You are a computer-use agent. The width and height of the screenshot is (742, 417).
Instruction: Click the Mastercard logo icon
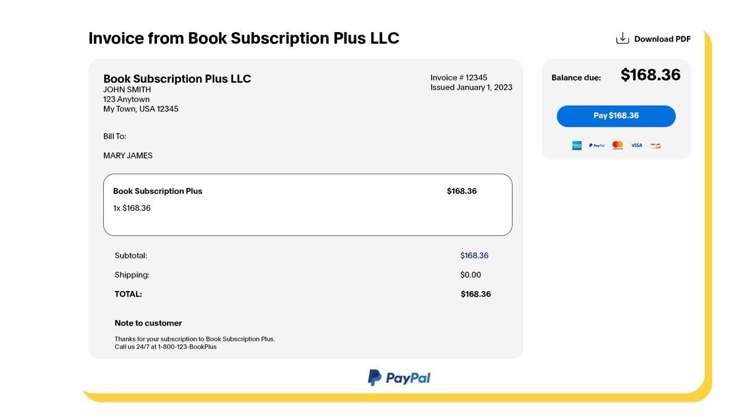[x=617, y=145]
